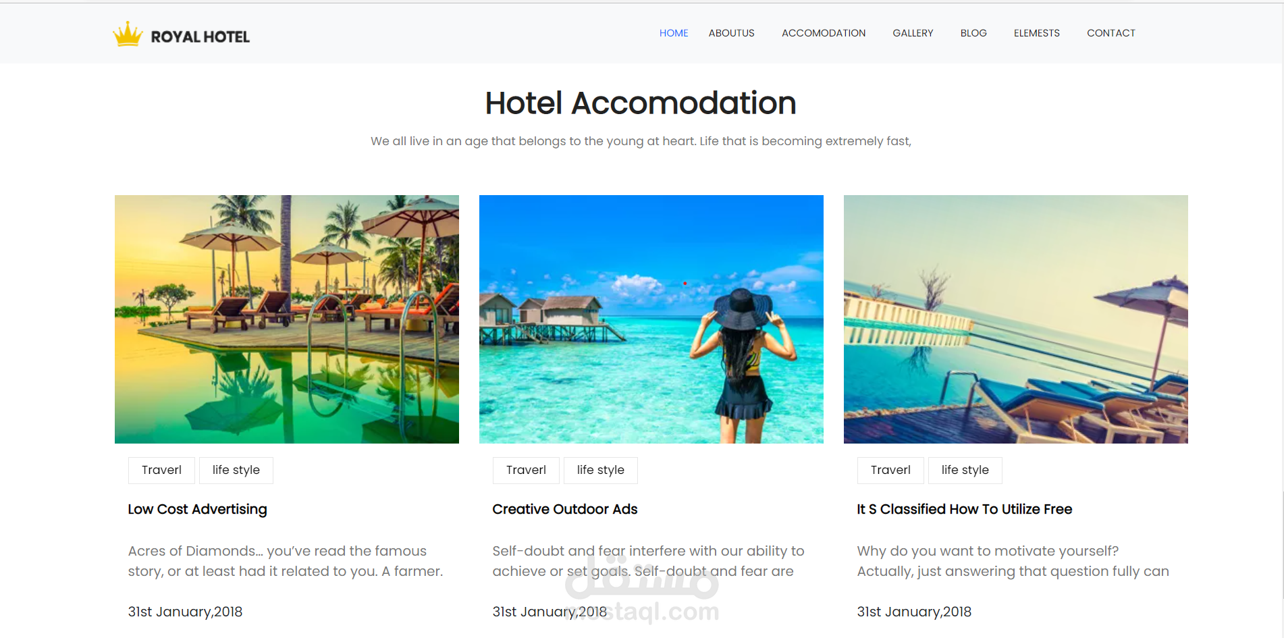
Task: Open the woman in ocean photo
Action: tap(651, 319)
